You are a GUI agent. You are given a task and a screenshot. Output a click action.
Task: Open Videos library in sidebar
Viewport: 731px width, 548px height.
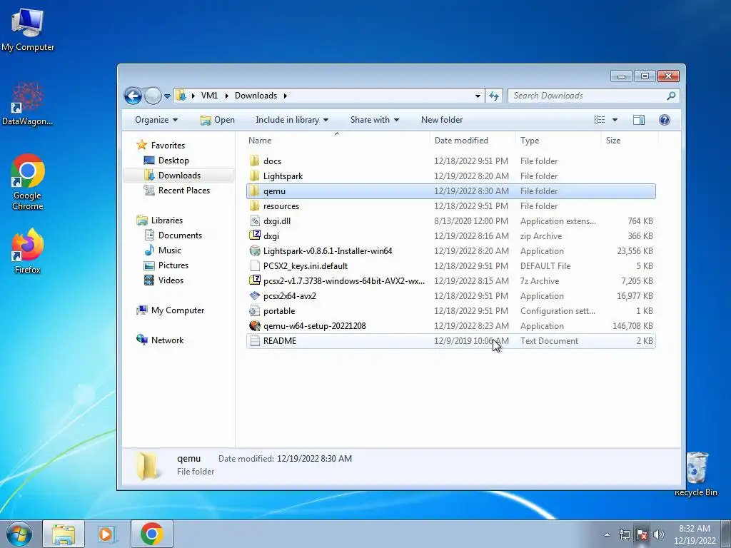click(x=163, y=280)
